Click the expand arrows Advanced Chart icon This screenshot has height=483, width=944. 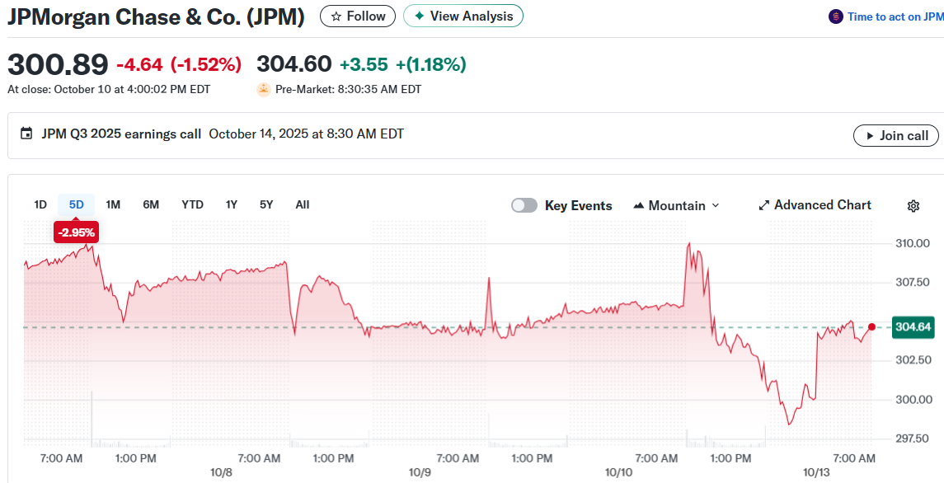pos(763,205)
